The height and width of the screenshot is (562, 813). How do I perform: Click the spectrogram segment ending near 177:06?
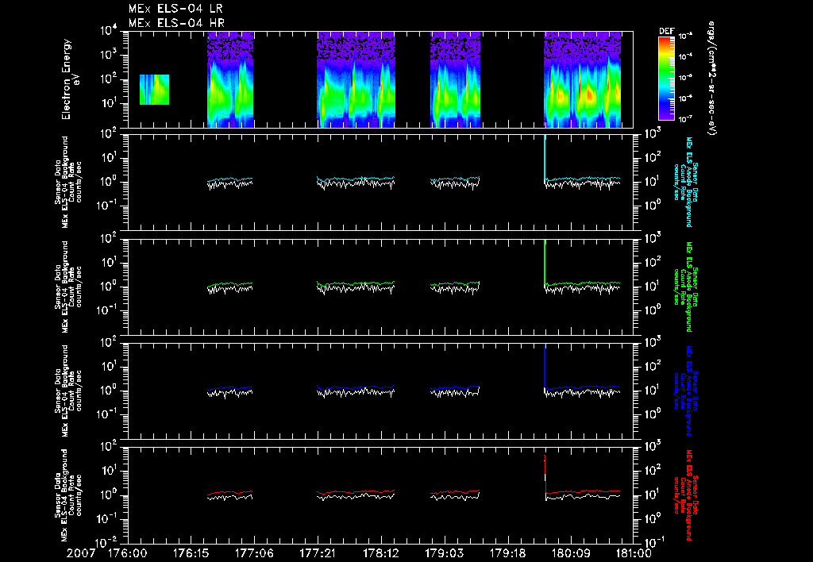click(x=230, y=79)
